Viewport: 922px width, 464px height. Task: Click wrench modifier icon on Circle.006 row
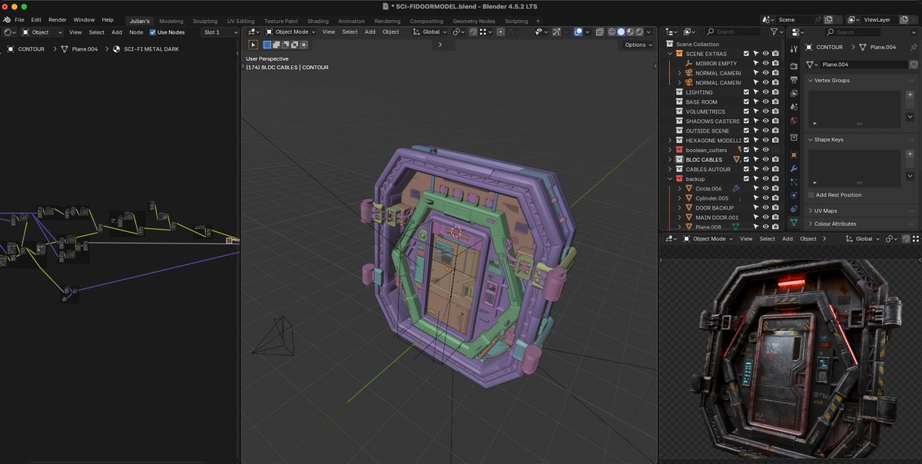click(736, 188)
